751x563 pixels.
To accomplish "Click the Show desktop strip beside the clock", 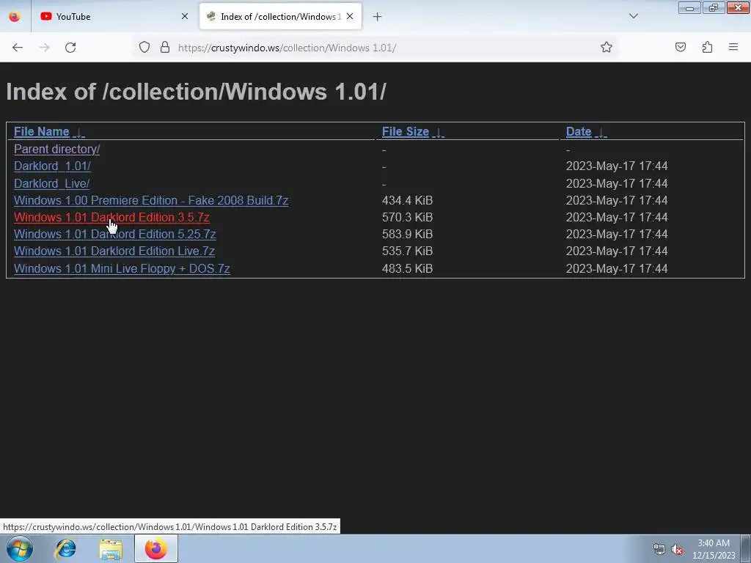I will [746, 548].
